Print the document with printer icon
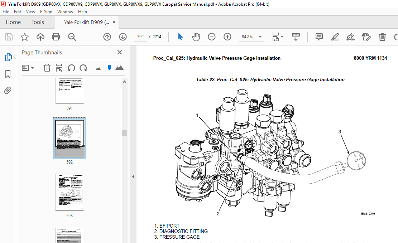The image size is (398, 243). [x=56, y=37]
